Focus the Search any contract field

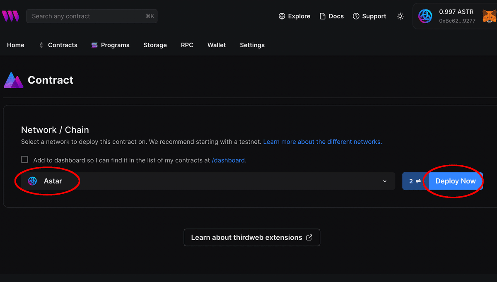pos(92,16)
